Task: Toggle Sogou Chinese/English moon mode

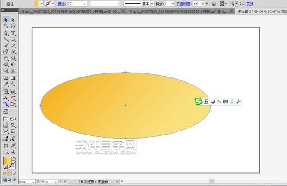Action: (213, 102)
